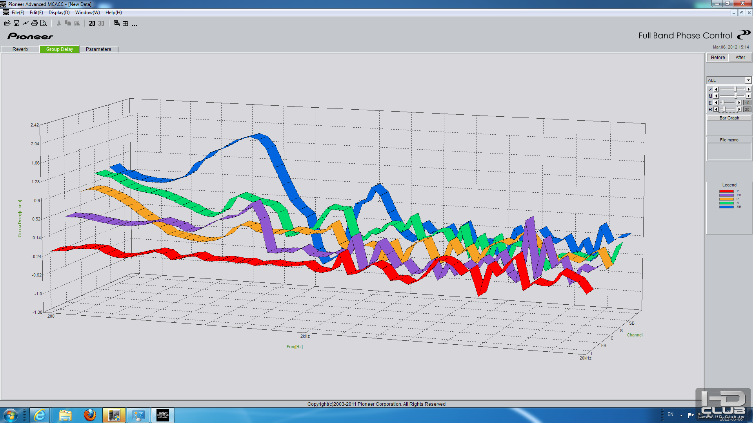Click the R value field showing 20
This screenshot has width=753, height=423.
tap(747, 109)
